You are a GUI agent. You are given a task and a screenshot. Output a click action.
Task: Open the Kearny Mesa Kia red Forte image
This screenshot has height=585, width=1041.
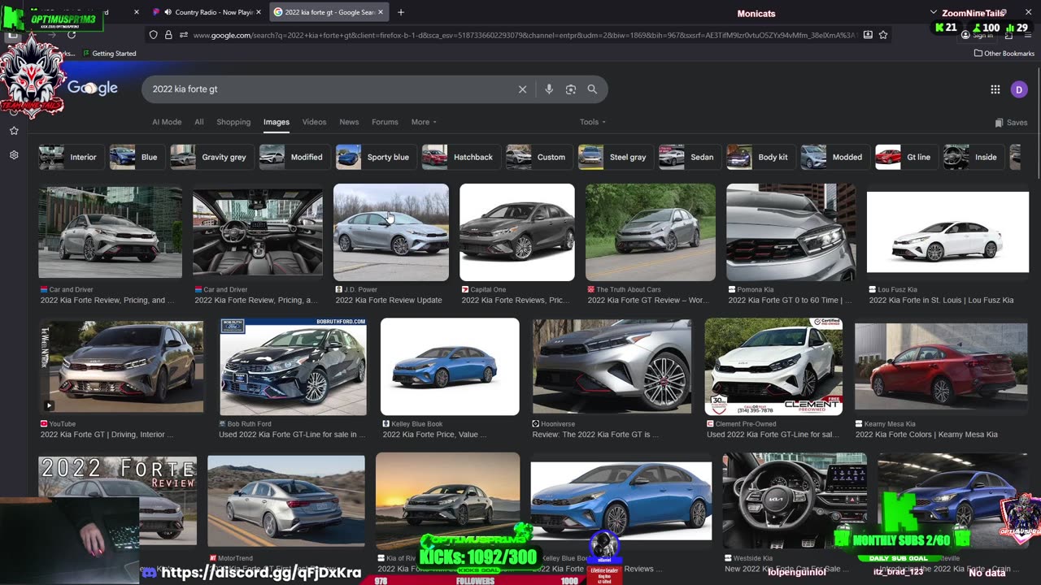942,366
